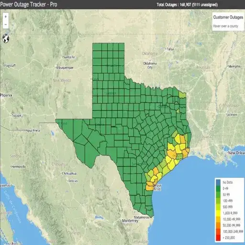The height and width of the screenshot is (245, 245).
Task: Click the Tucson map label
Action: coord(16,115)
